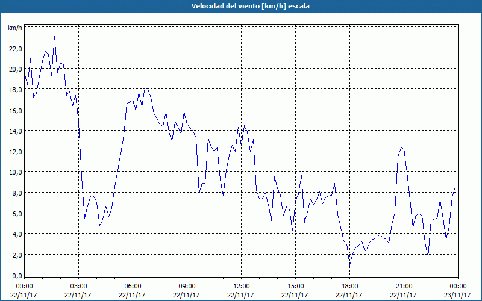Click the lowest wind dip at 18:00

[x=349, y=265]
